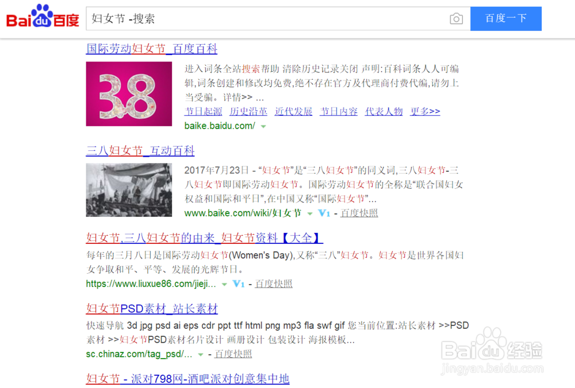The height and width of the screenshot is (388, 575).
Task: Open 三八妇女节_互动百科 result
Action: pyautogui.click(x=140, y=150)
